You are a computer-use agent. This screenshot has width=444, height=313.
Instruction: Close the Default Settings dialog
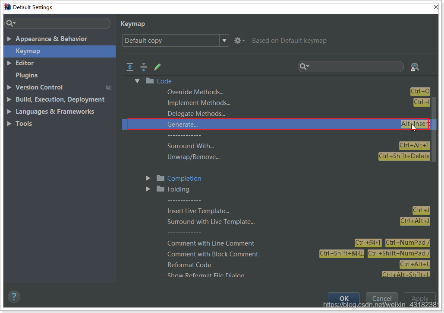pos(436,7)
